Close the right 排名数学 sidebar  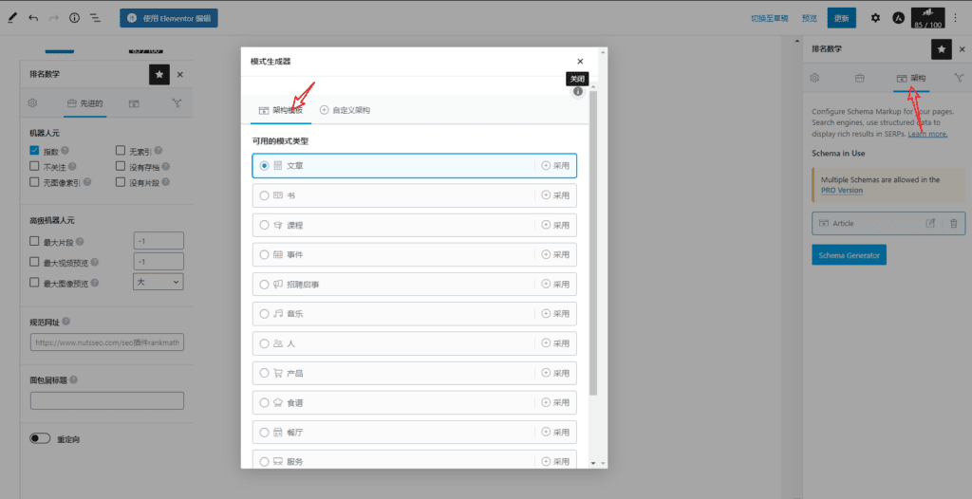963,49
